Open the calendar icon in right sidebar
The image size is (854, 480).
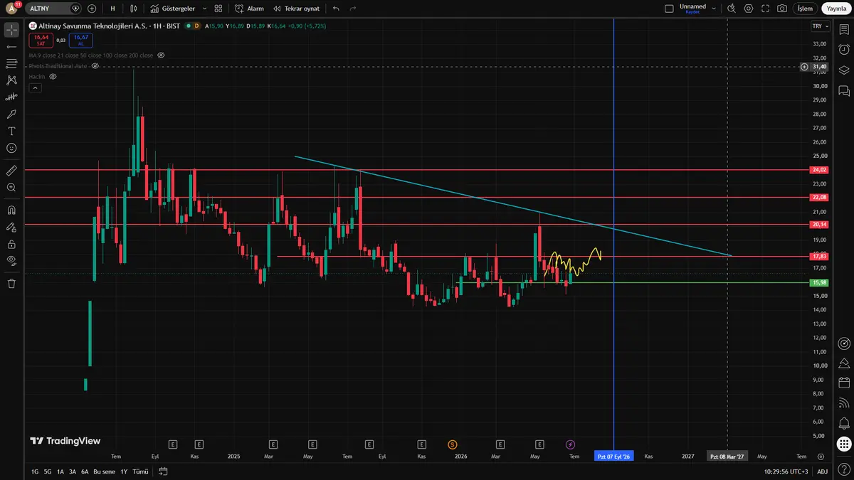(844, 383)
